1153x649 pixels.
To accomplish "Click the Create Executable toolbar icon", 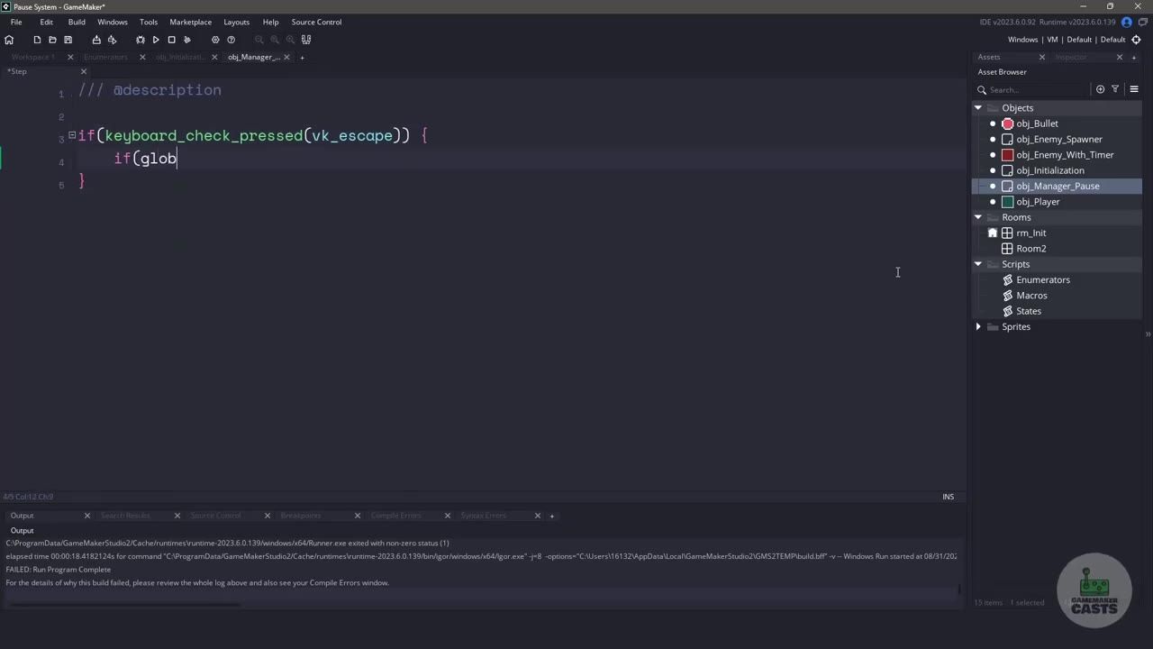I will 96,40.
